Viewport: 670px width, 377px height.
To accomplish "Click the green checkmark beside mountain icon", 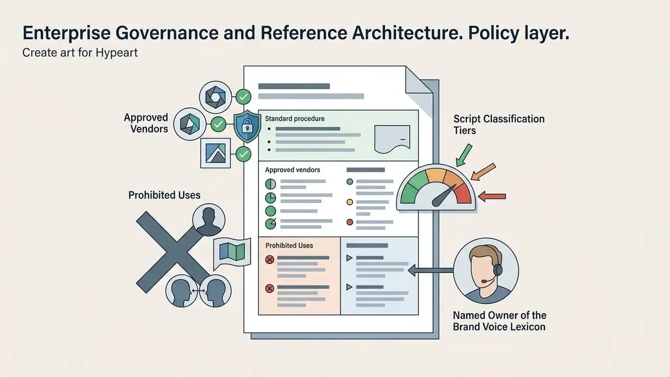I will pos(243,154).
